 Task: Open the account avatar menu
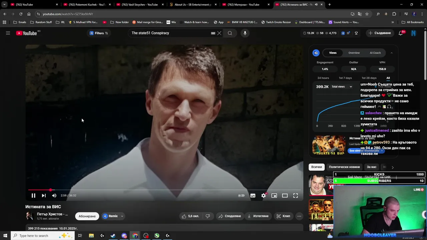point(414,33)
